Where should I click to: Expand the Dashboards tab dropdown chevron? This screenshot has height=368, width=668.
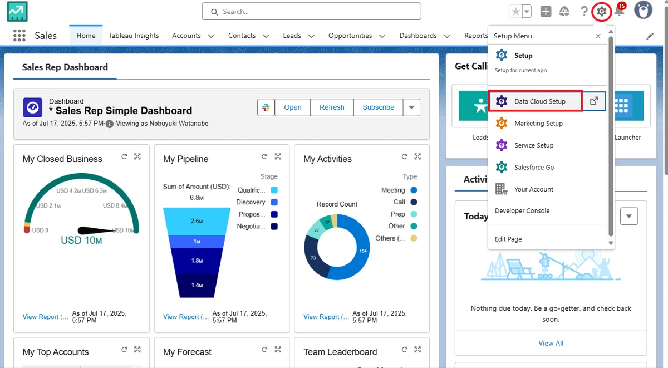click(x=448, y=36)
